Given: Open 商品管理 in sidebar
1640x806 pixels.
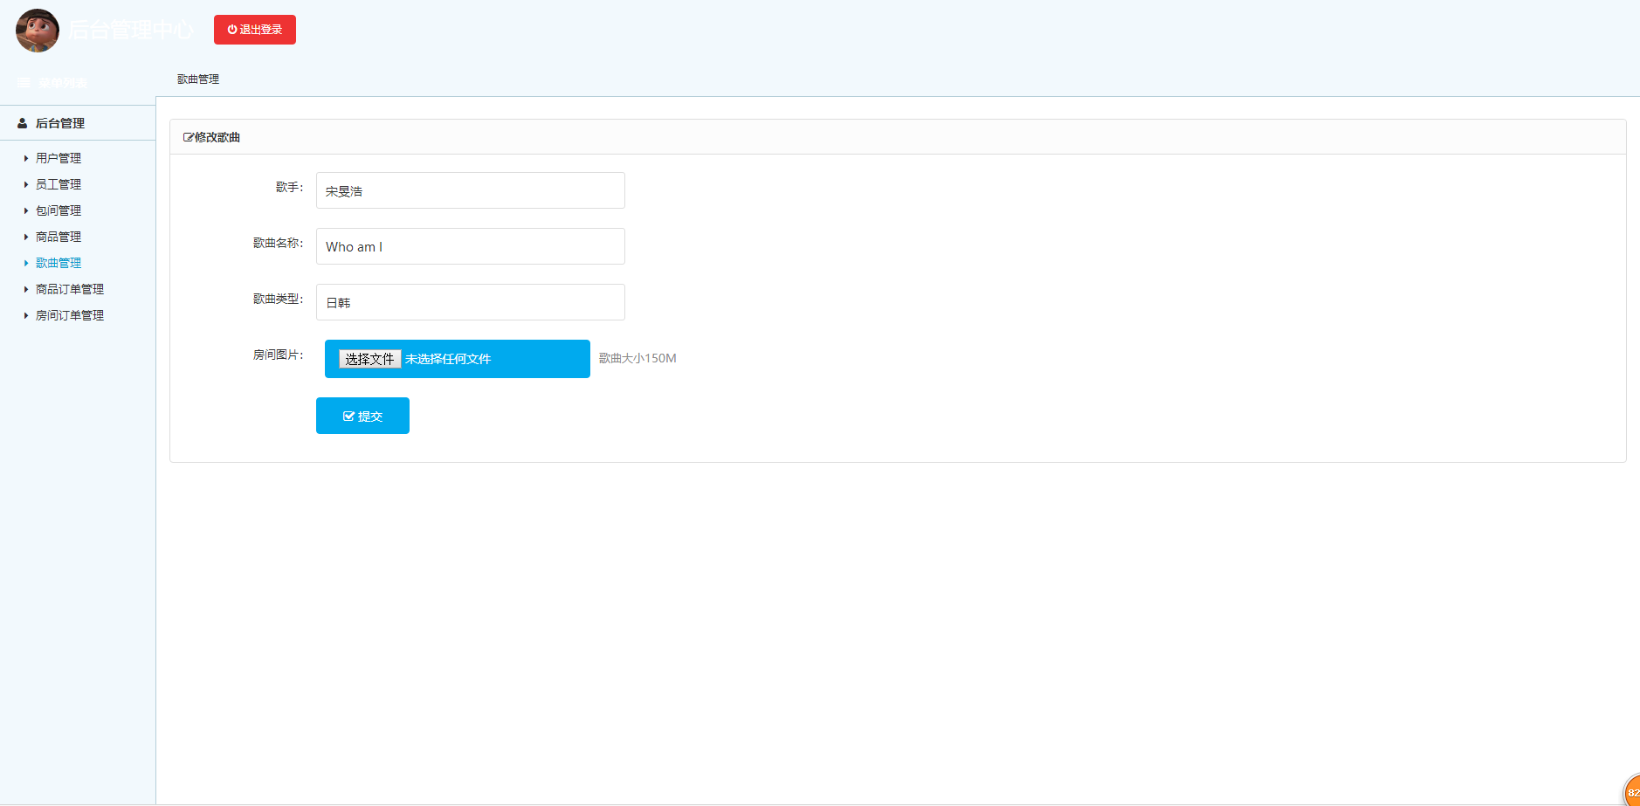Looking at the screenshot, I should tap(59, 237).
